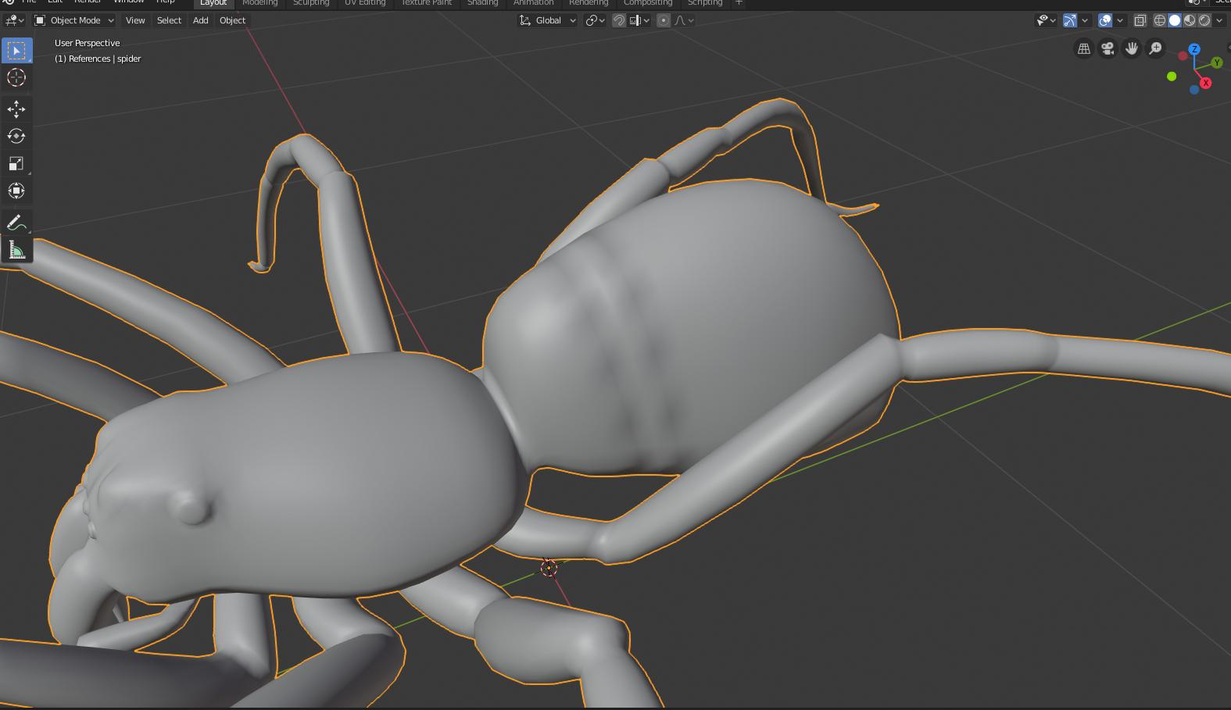Open Global transform orientation dropdown
The width and height of the screenshot is (1231, 710).
(548, 20)
